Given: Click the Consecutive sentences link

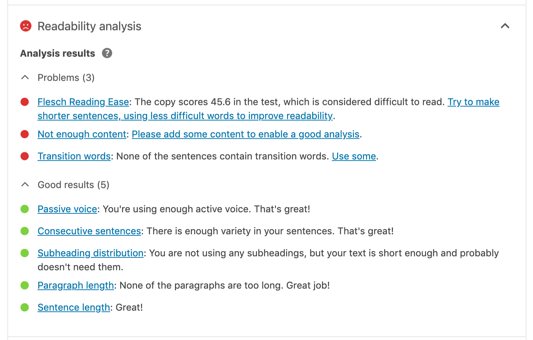Looking at the screenshot, I should coord(89,231).
